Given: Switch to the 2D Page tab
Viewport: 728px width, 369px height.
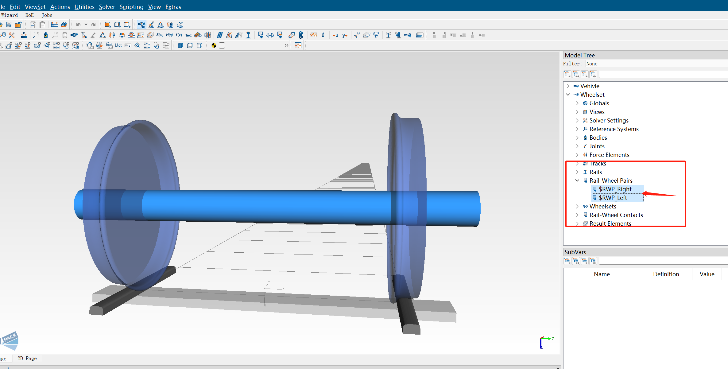Looking at the screenshot, I should tap(27, 358).
